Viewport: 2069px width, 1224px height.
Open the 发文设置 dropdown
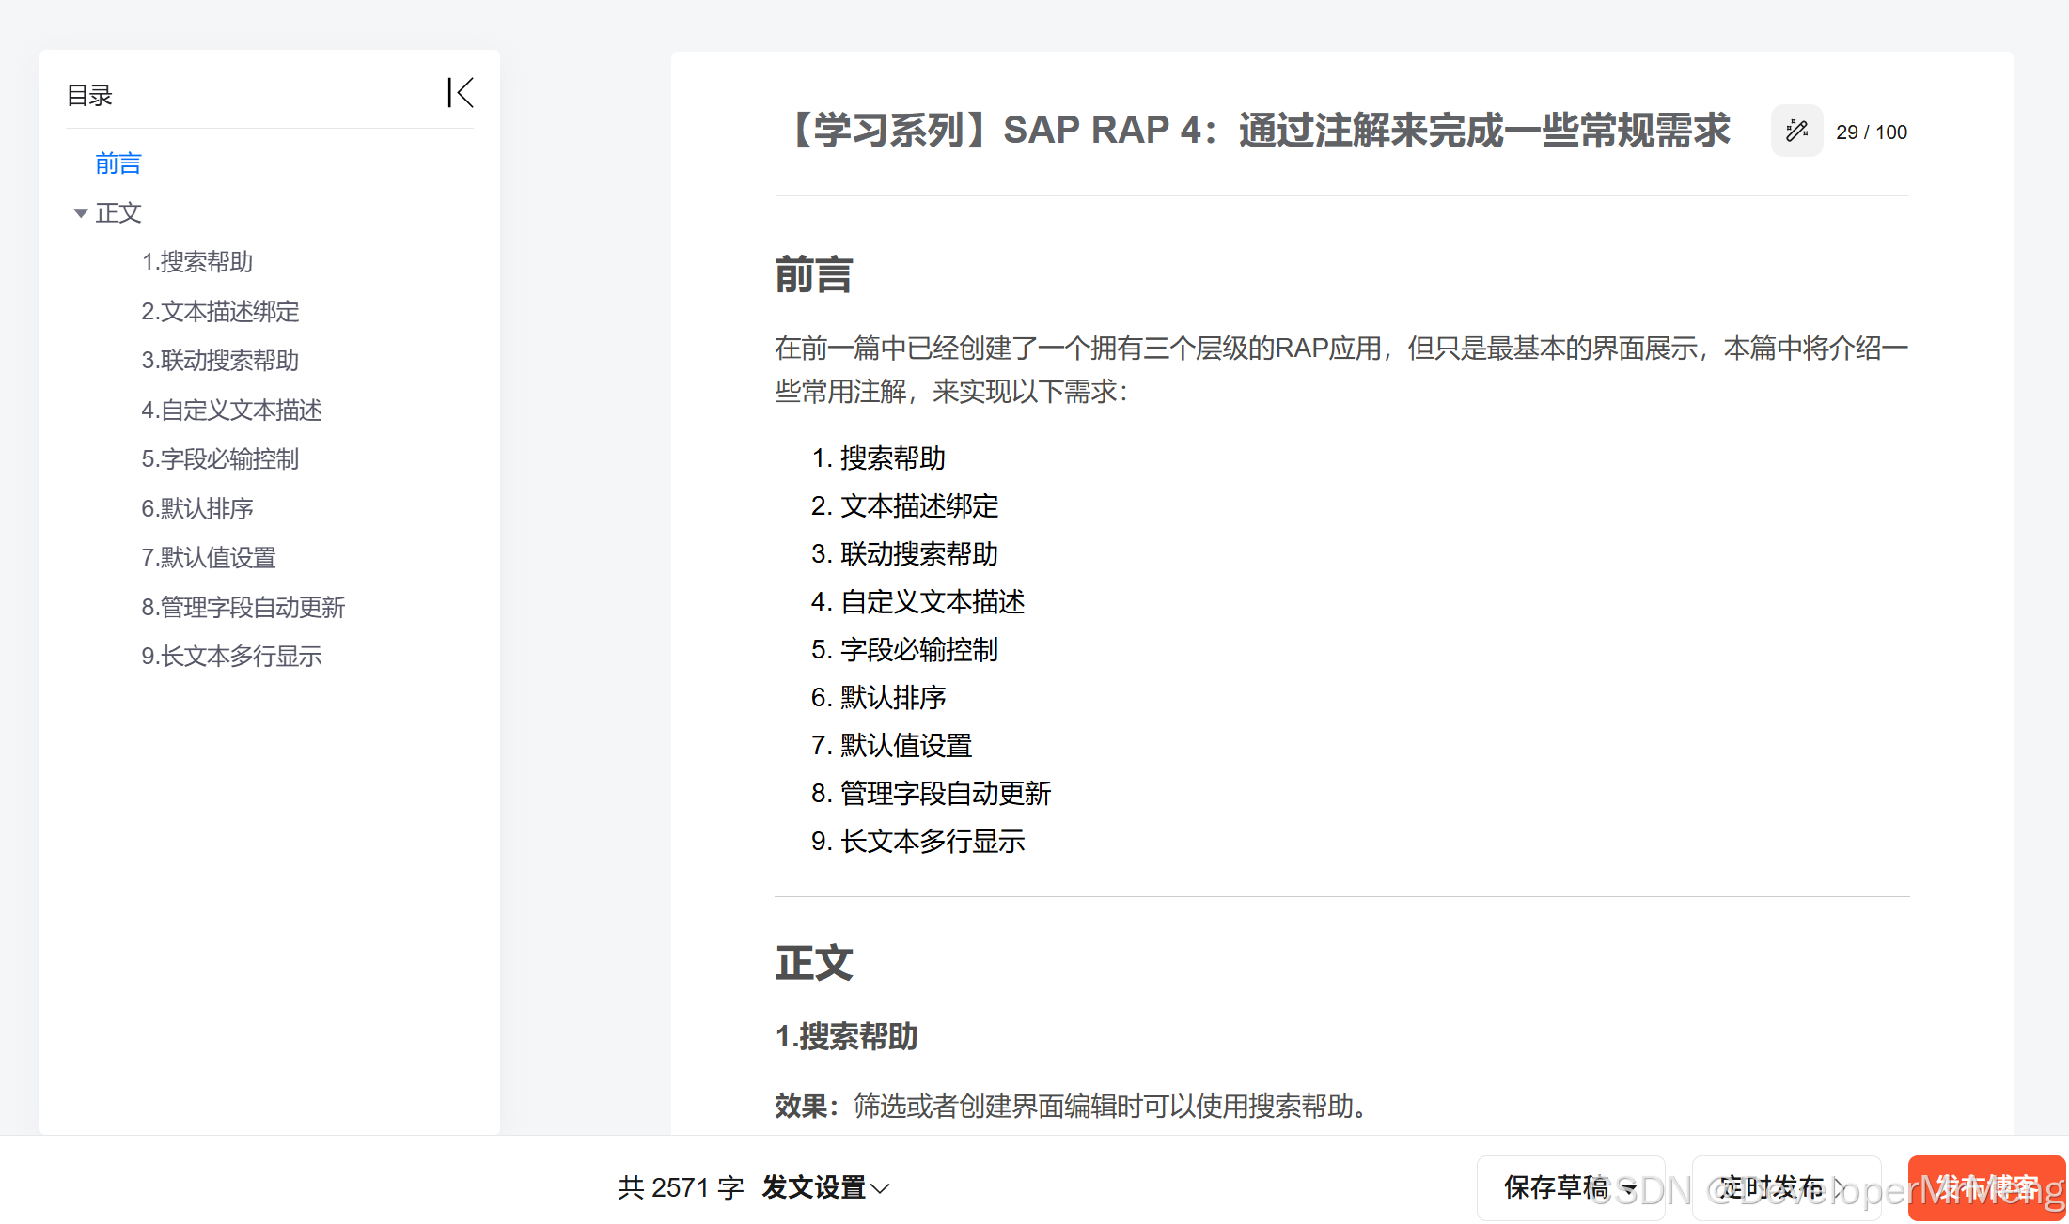click(825, 1187)
